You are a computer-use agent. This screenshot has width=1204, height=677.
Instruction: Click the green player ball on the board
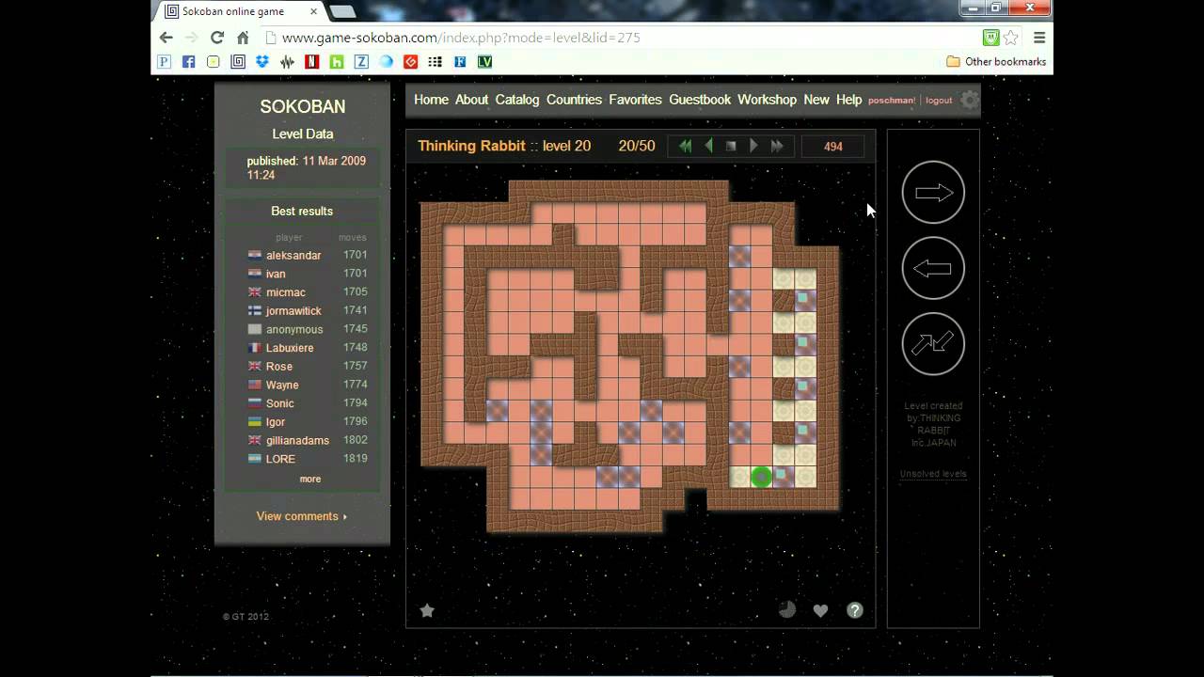[x=761, y=477]
